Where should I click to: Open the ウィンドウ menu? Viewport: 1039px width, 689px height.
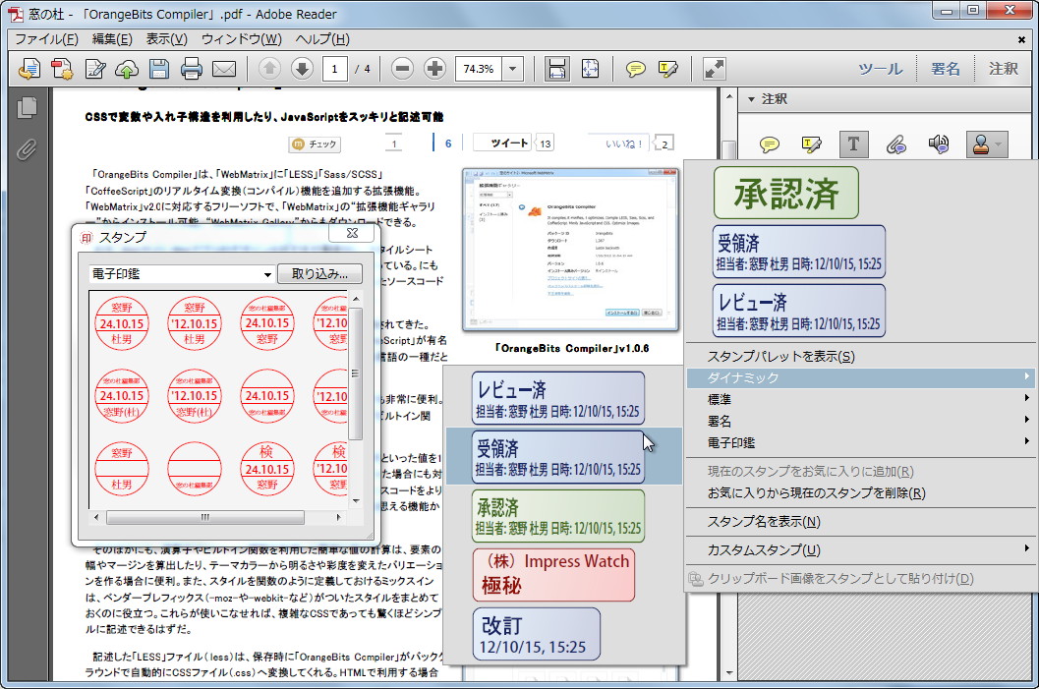(241, 39)
